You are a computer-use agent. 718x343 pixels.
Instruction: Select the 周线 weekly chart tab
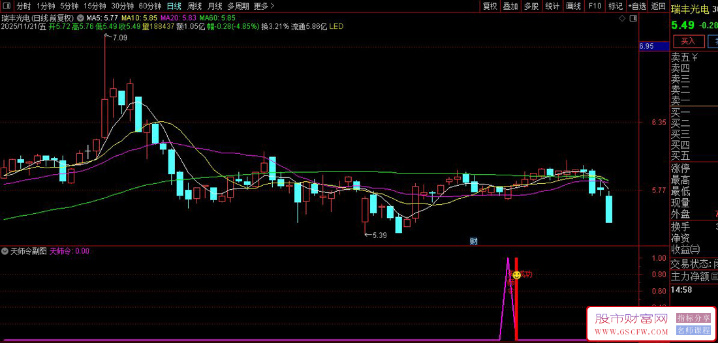(x=195, y=6)
